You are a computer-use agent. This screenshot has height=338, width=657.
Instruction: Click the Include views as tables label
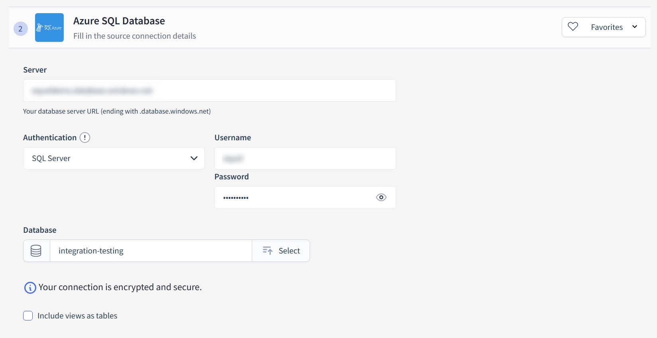[x=77, y=316]
